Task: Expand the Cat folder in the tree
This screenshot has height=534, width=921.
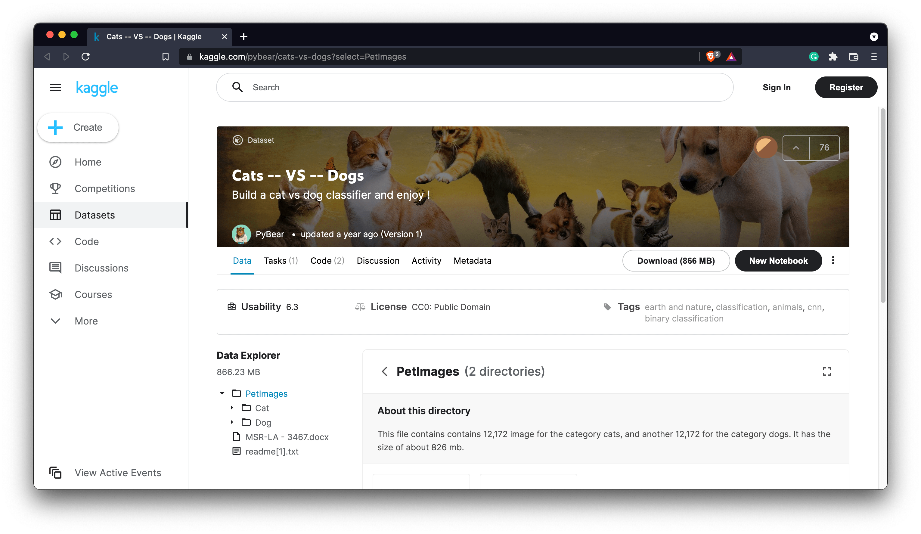Action: click(x=232, y=408)
